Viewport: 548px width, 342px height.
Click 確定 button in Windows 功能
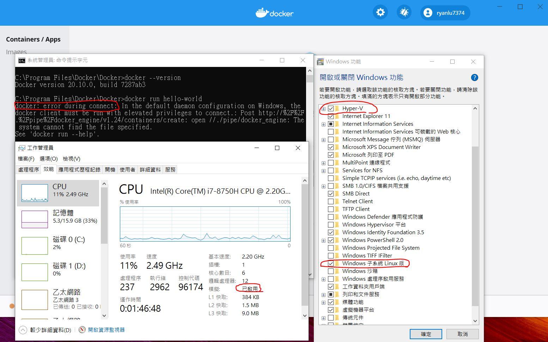(x=426, y=334)
